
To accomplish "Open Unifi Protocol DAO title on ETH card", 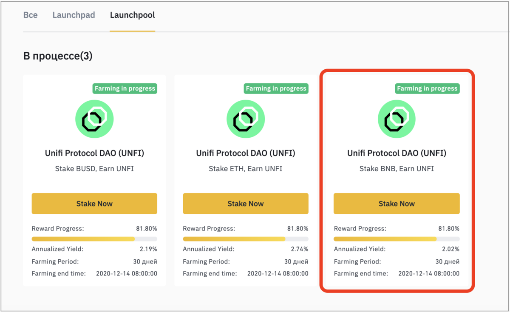I will point(246,153).
